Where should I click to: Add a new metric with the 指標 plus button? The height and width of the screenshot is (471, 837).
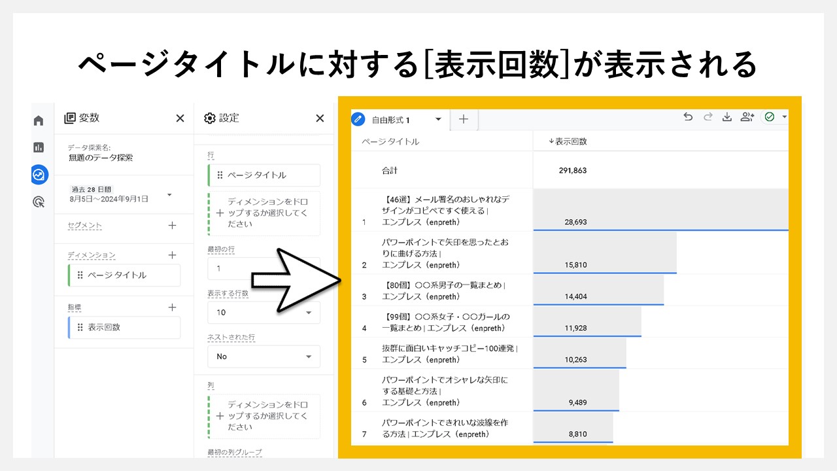pos(172,307)
